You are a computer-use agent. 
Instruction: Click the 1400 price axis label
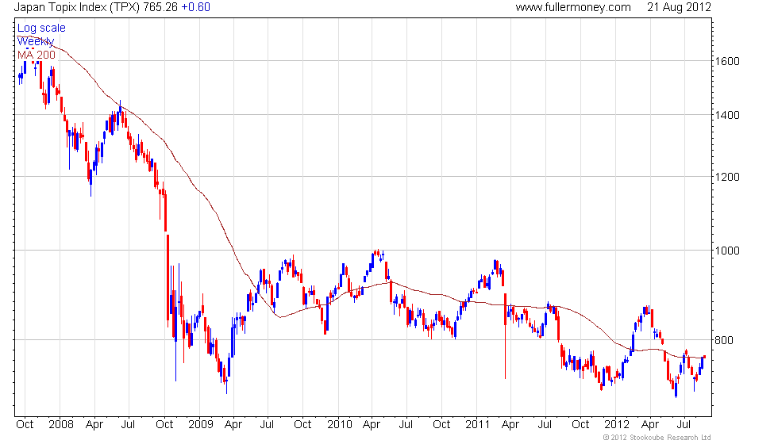pyautogui.click(x=727, y=115)
